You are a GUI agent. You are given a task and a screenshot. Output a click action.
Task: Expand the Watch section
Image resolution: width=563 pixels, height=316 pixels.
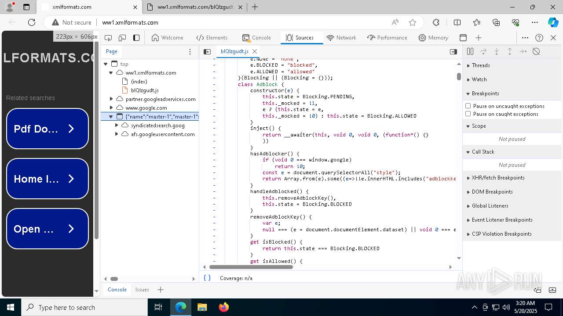click(513, 79)
